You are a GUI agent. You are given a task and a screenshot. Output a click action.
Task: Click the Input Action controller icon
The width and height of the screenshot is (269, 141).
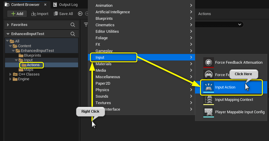[208, 87]
